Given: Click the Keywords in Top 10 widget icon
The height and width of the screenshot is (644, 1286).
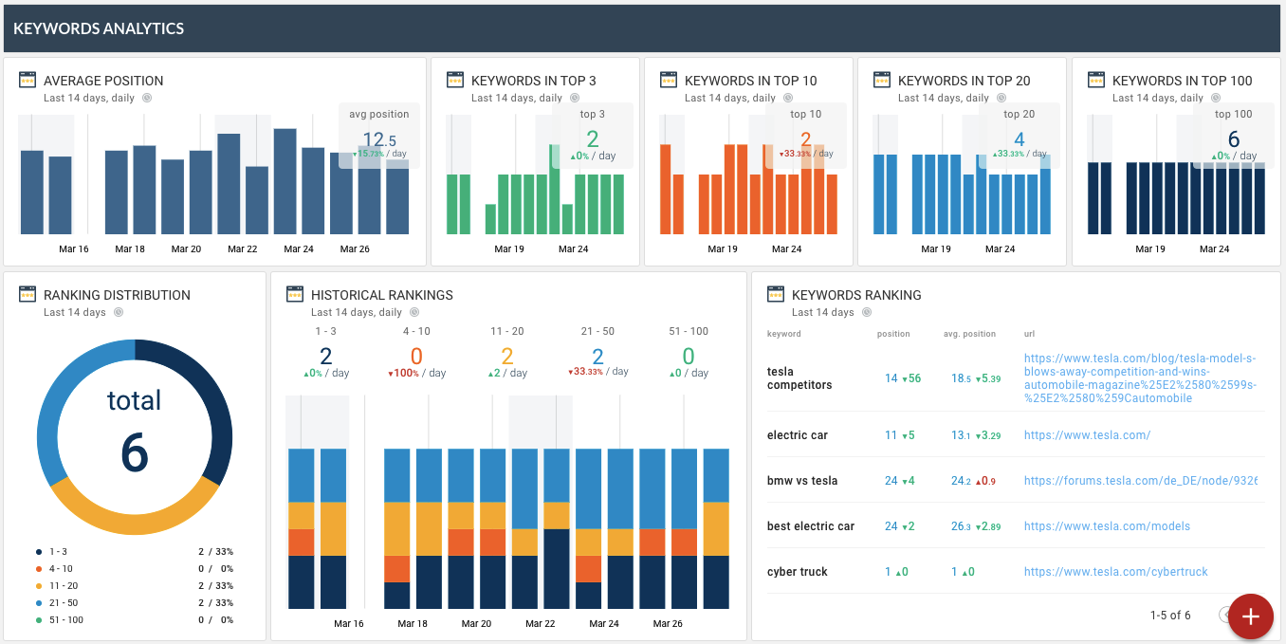Looking at the screenshot, I should click(x=669, y=80).
